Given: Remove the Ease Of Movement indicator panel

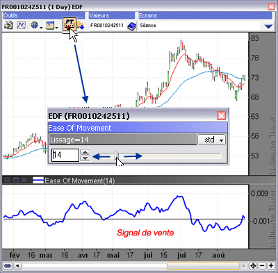Looking at the screenshot, I should tap(24, 180).
